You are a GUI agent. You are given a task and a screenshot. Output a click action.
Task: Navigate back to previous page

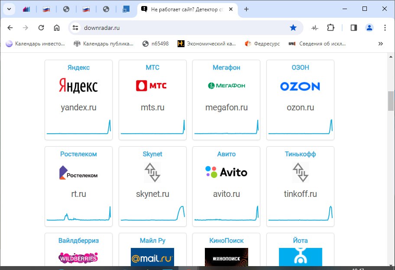10,28
